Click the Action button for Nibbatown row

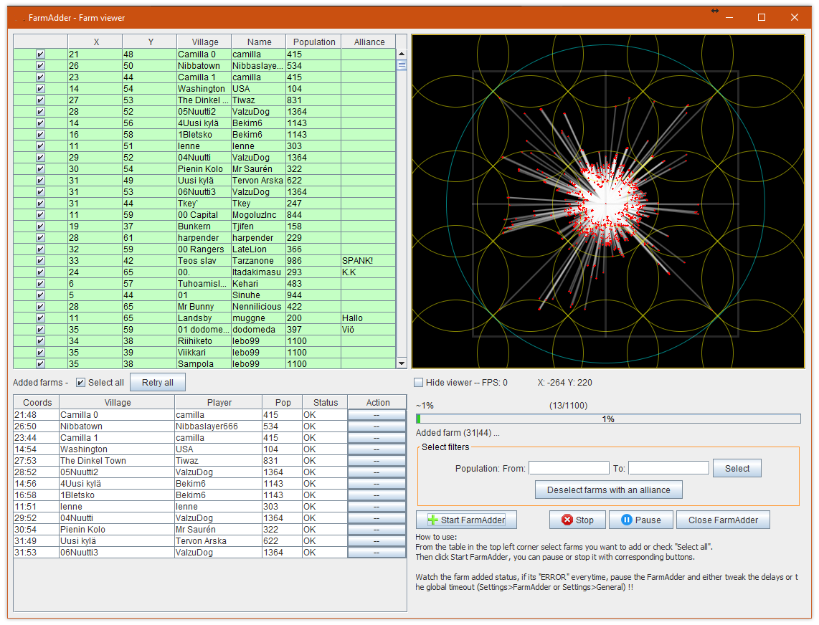[x=377, y=426]
